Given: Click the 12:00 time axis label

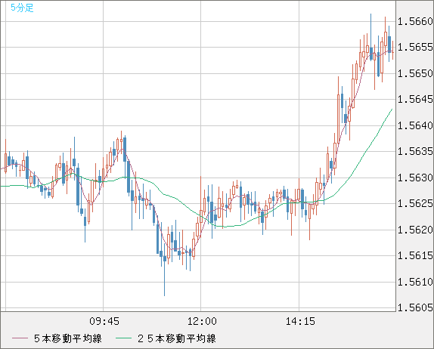Looking at the screenshot, I should [x=202, y=321].
